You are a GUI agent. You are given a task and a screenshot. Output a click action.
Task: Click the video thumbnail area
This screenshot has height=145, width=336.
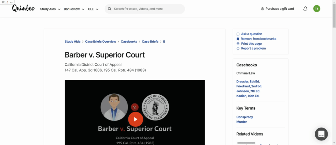(134, 113)
